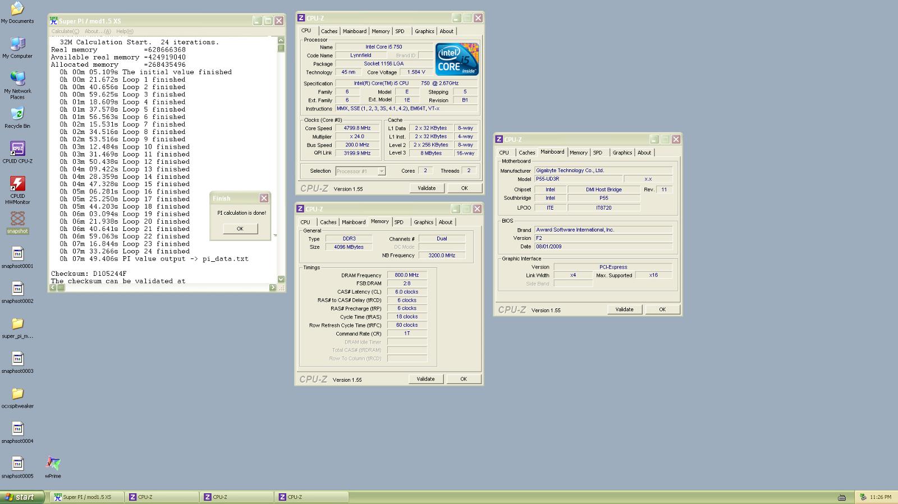Click the tray icon beside the clock

(863, 497)
